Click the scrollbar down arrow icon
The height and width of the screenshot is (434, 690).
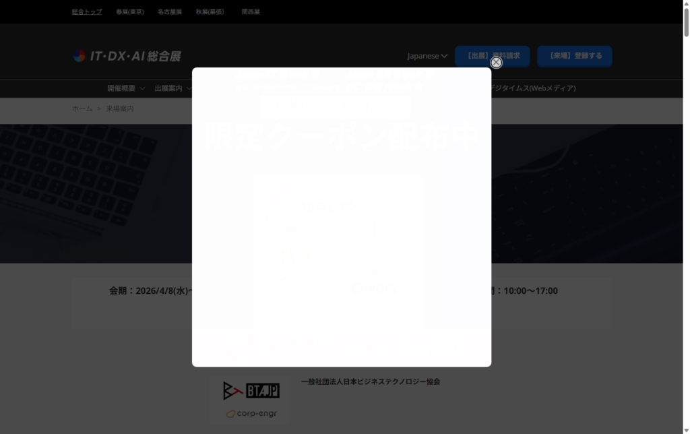[x=685, y=429]
